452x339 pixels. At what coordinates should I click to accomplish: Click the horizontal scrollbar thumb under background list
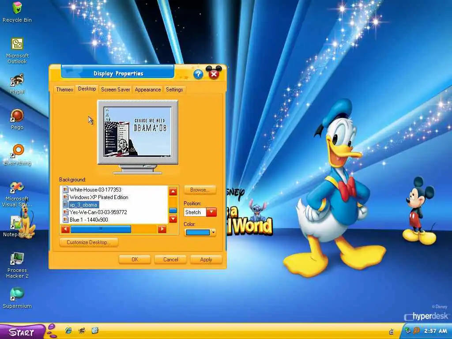pyautogui.click(x=101, y=229)
